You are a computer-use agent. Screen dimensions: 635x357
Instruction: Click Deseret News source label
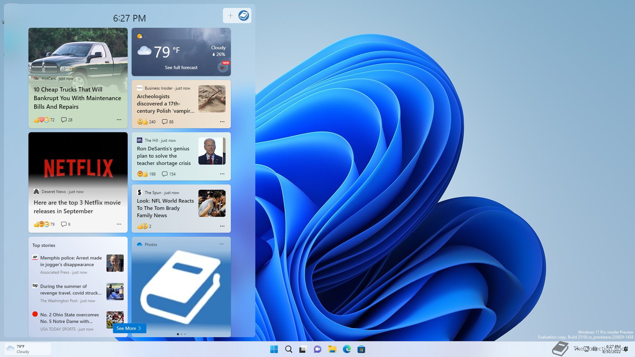(x=54, y=192)
